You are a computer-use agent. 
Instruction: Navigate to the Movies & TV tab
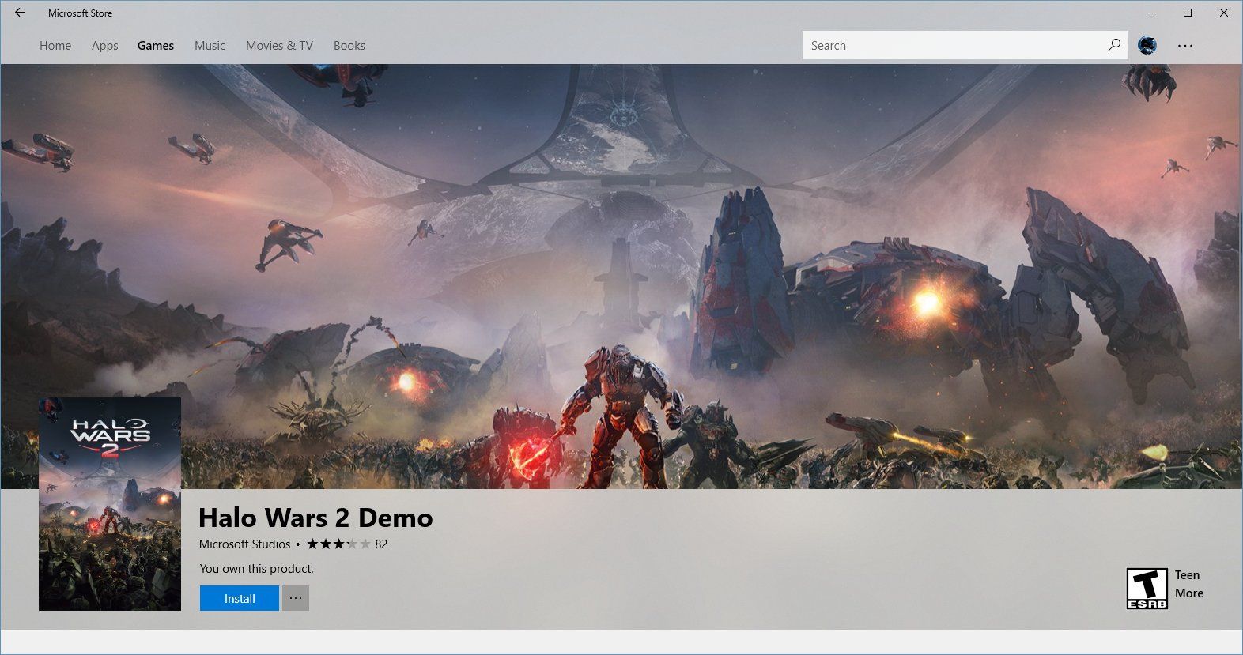click(x=279, y=46)
